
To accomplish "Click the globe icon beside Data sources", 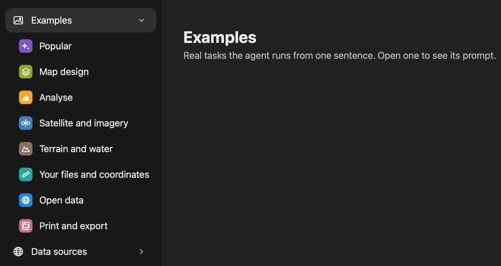I will point(18,251).
